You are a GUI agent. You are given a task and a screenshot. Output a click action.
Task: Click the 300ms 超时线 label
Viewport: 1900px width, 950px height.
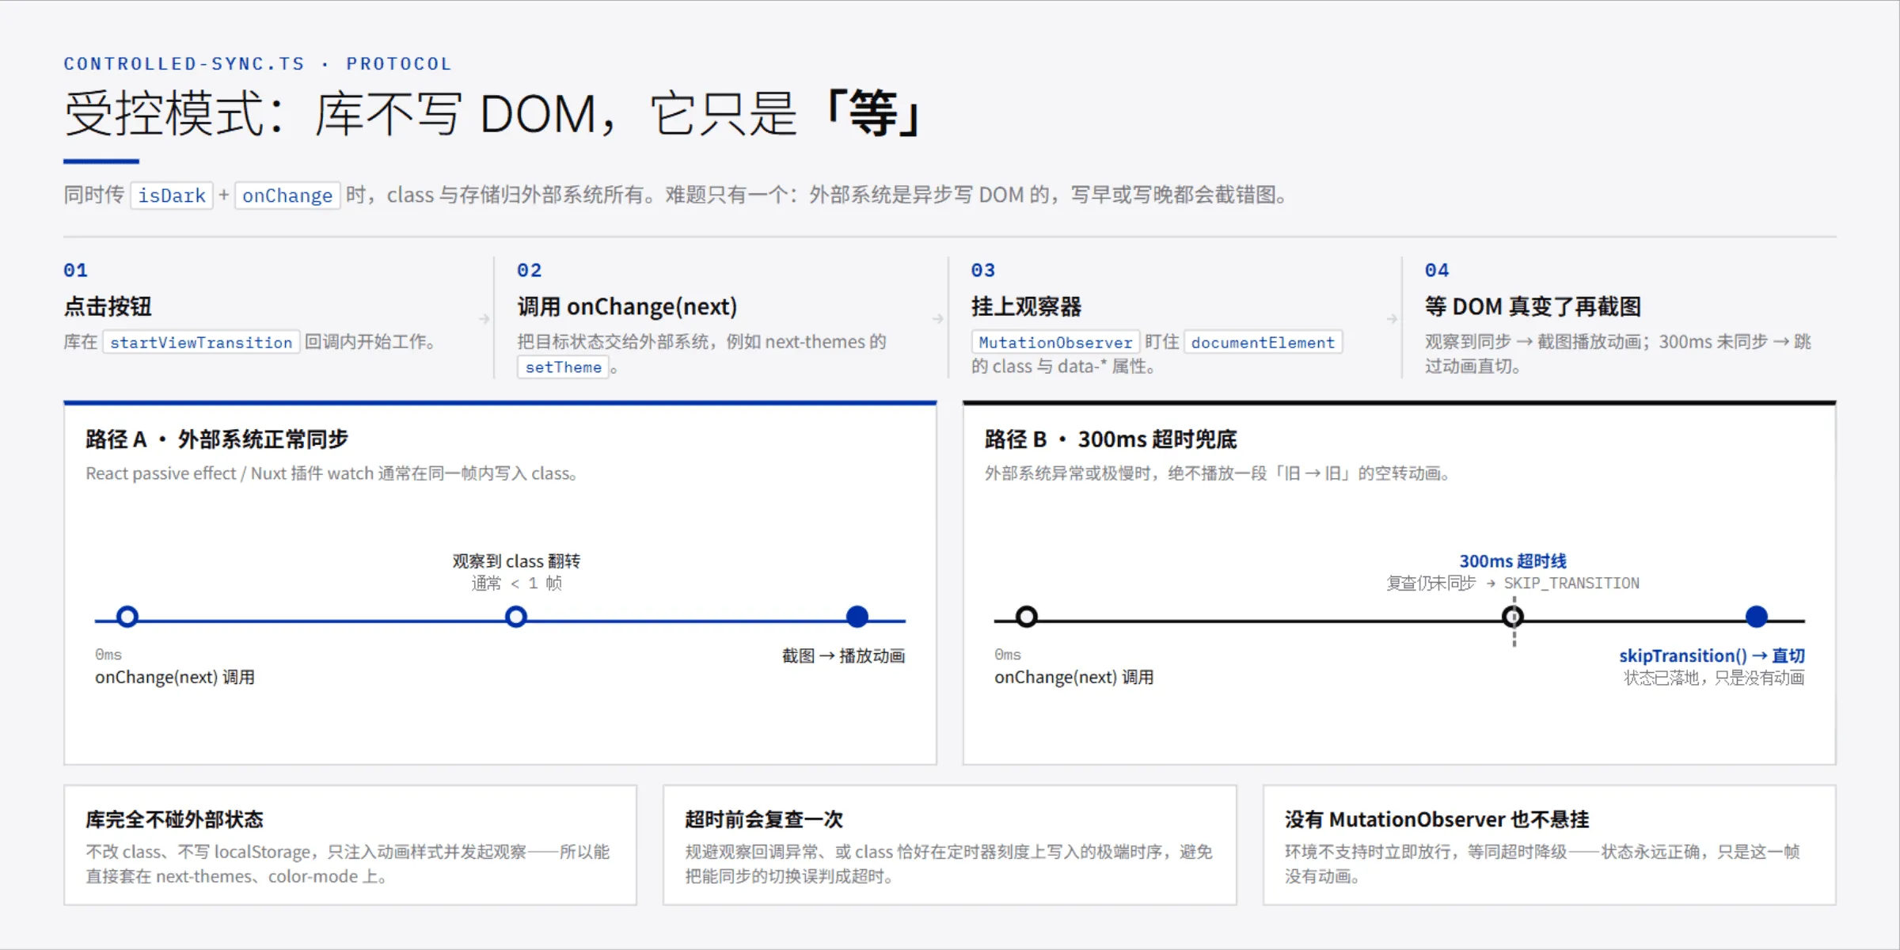[x=1513, y=561]
